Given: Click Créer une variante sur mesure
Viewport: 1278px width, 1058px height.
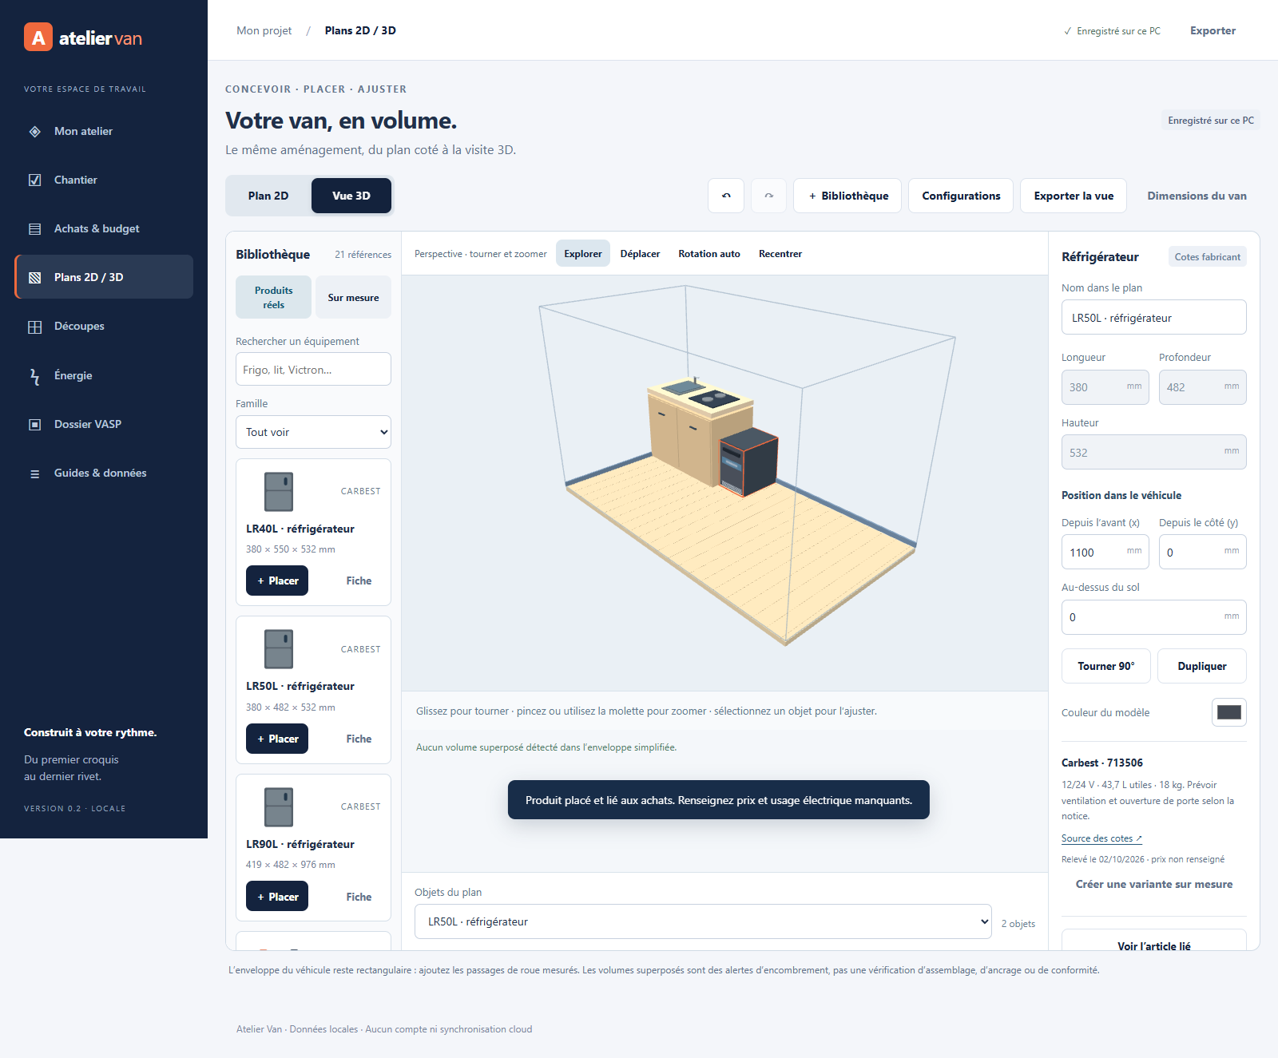Looking at the screenshot, I should coord(1154,884).
